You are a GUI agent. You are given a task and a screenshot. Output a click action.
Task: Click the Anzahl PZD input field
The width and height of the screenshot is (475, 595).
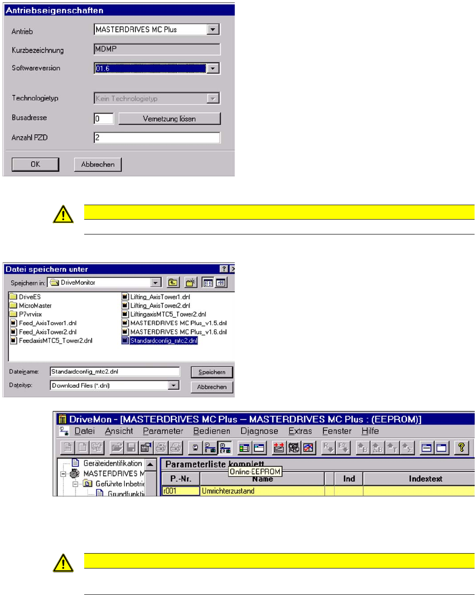click(157, 138)
